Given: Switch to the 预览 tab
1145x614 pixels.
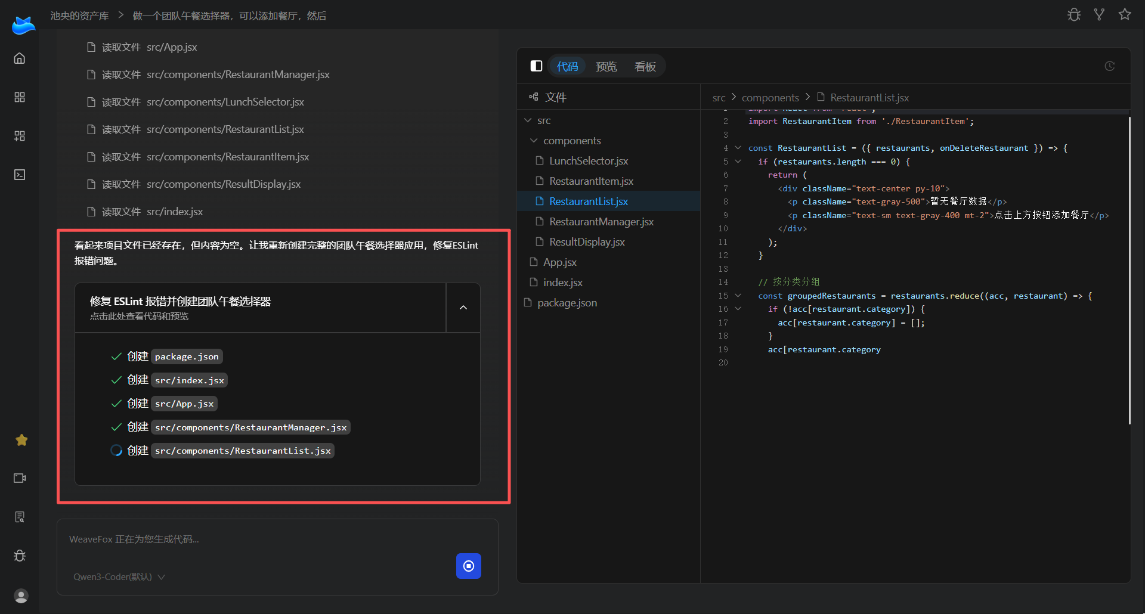Looking at the screenshot, I should tap(606, 66).
